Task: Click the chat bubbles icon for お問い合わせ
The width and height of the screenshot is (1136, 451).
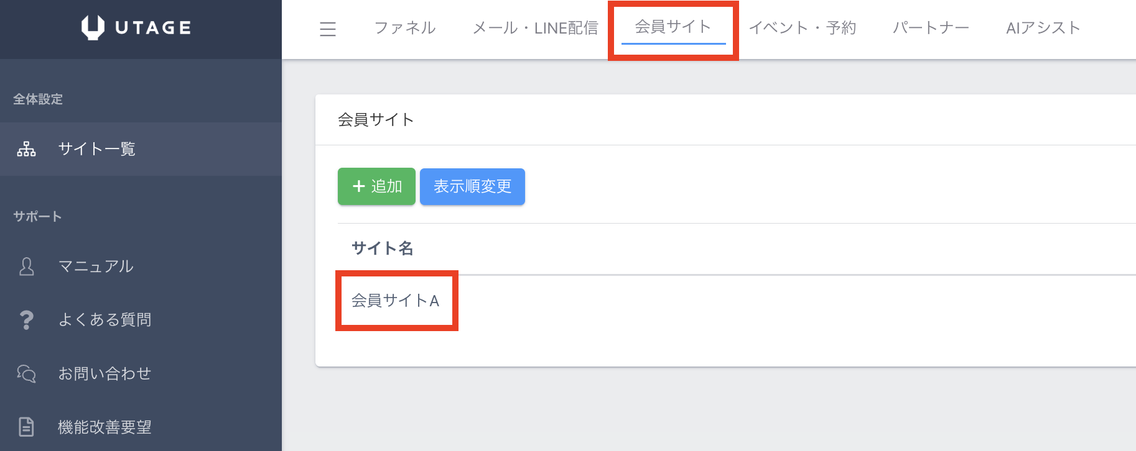Action: [26, 373]
